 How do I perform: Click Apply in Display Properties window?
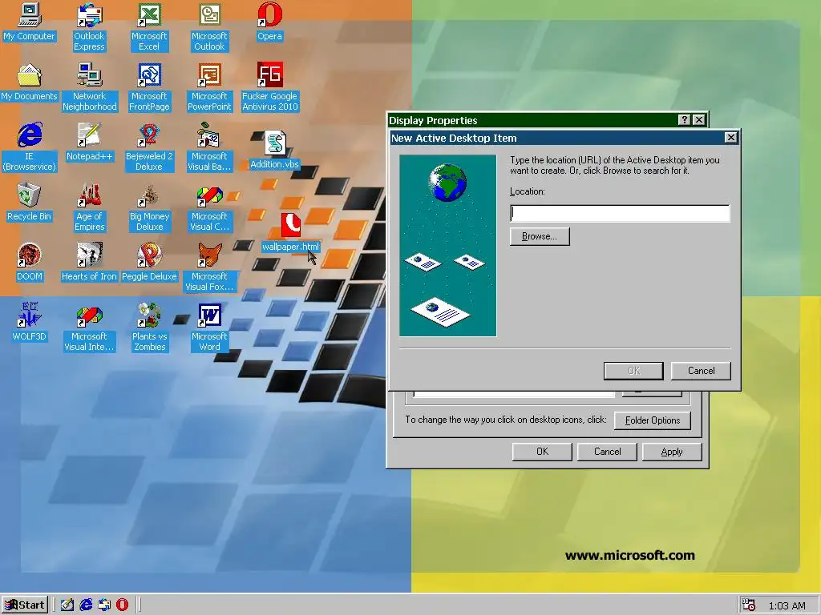[672, 452]
